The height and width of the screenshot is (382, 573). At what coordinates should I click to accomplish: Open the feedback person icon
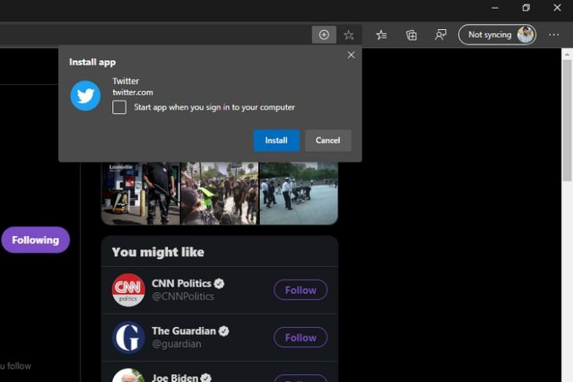[440, 35]
